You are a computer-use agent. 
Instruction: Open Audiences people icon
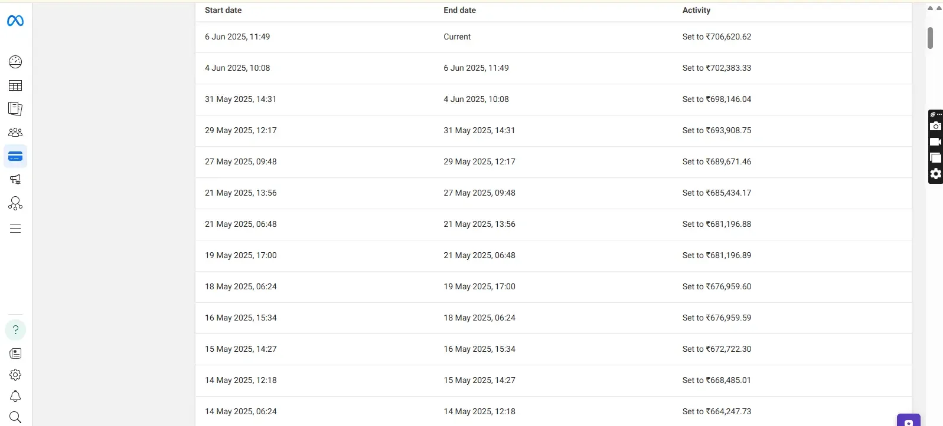15,133
